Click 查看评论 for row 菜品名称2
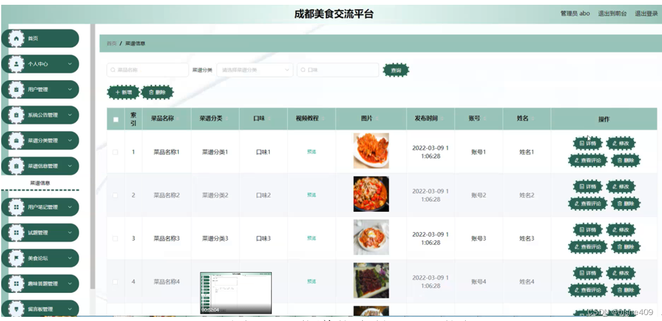The height and width of the screenshot is (321, 662). [587, 203]
